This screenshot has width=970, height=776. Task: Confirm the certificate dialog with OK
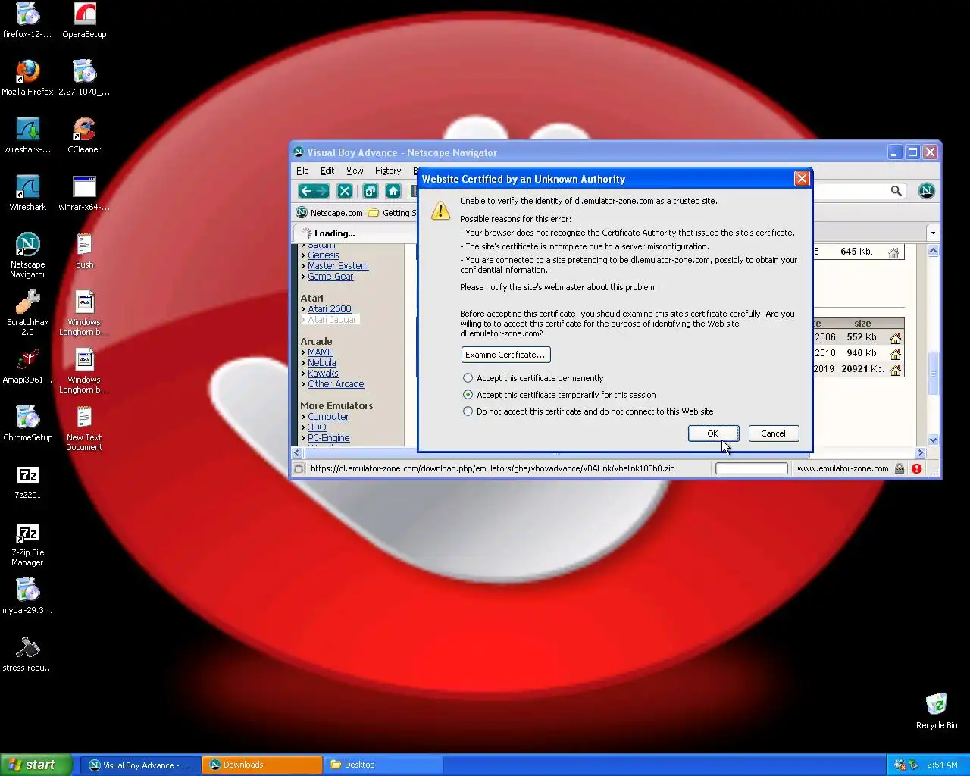tap(712, 433)
